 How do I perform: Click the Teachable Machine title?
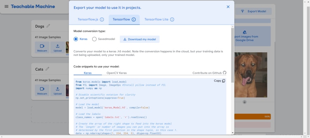click(33, 7)
